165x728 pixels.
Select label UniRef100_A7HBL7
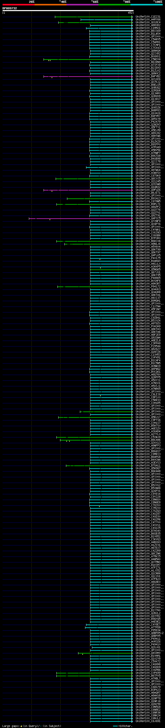point(148,678)
